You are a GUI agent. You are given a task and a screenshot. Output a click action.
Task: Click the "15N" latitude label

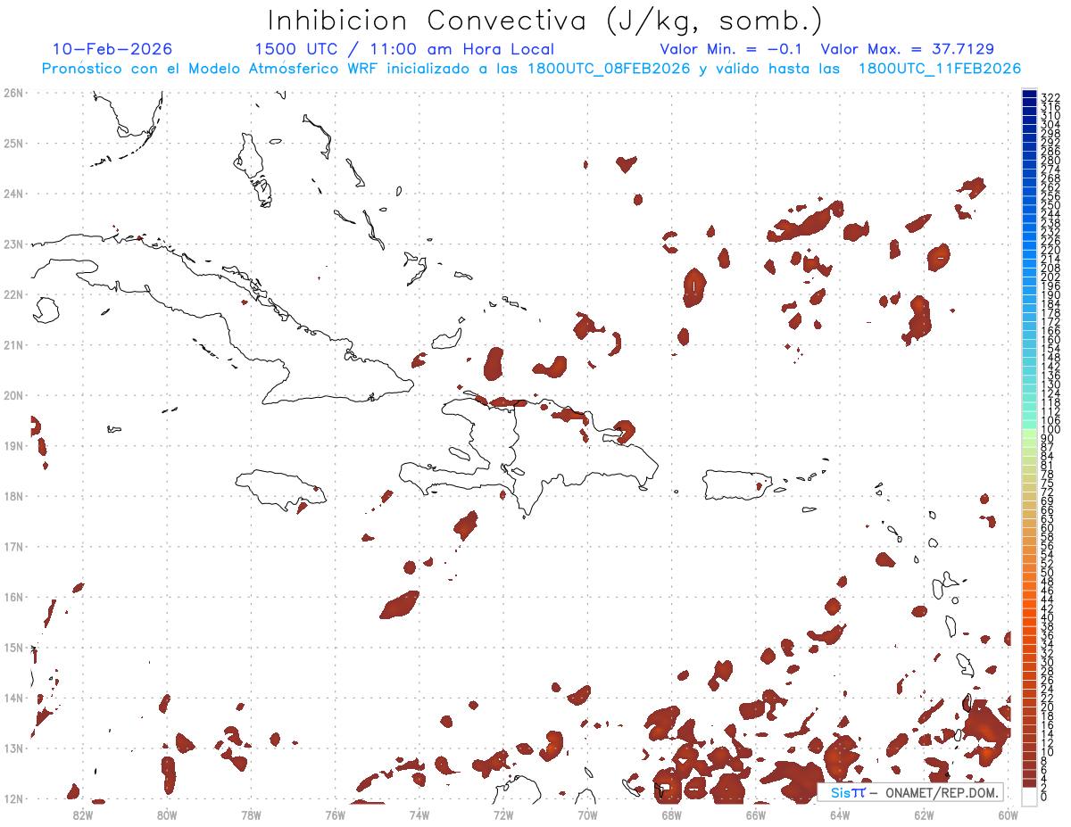click(x=13, y=647)
